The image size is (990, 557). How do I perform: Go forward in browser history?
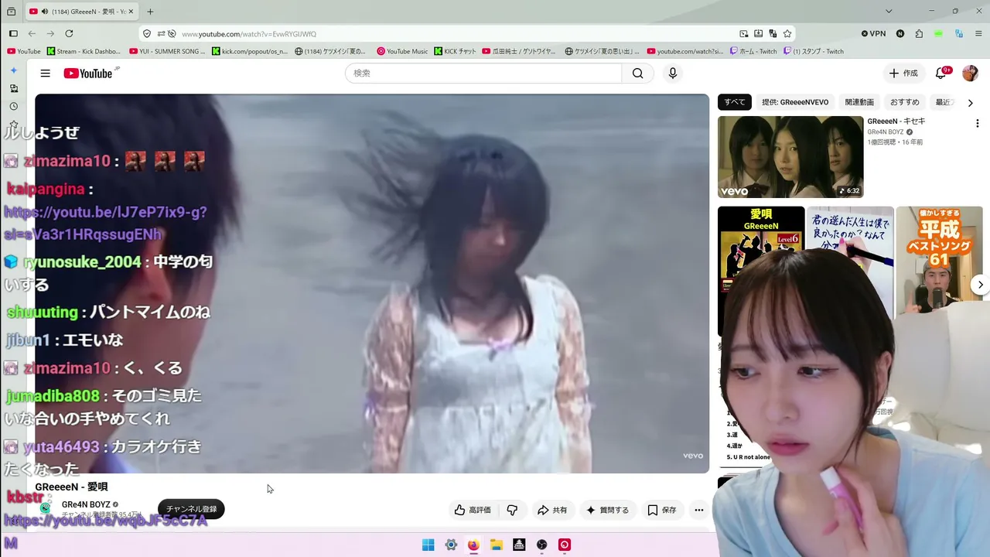pyautogui.click(x=50, y=33)
